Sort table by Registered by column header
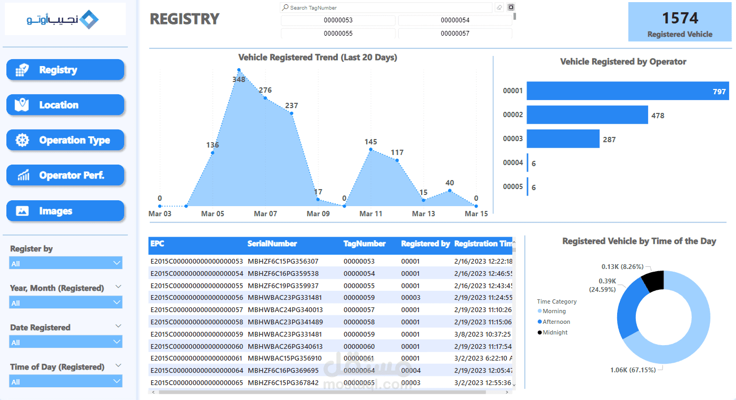 425,244
